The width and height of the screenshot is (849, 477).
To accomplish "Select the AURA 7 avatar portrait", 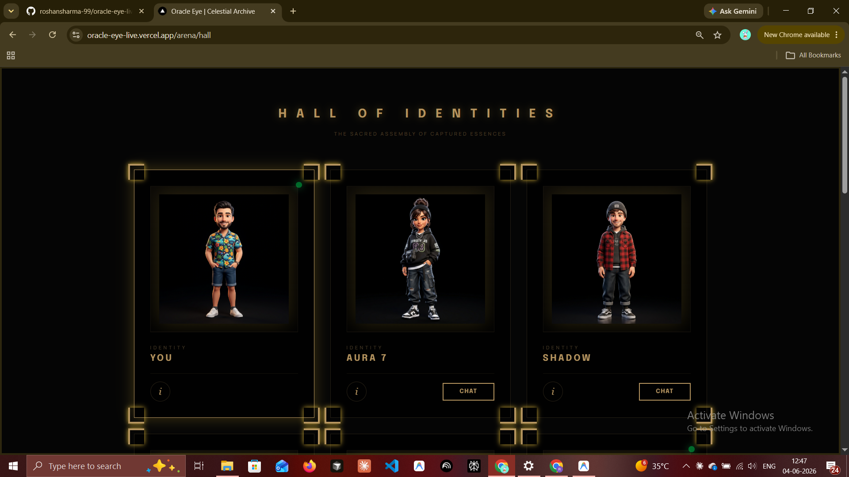I will [x=421, y=259].
